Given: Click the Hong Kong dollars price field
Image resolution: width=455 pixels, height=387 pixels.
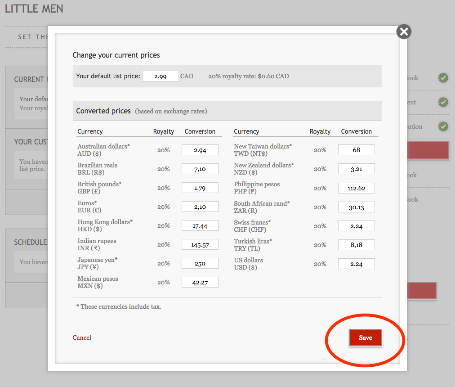Looking at the screenshot, I should click(200, 226).
